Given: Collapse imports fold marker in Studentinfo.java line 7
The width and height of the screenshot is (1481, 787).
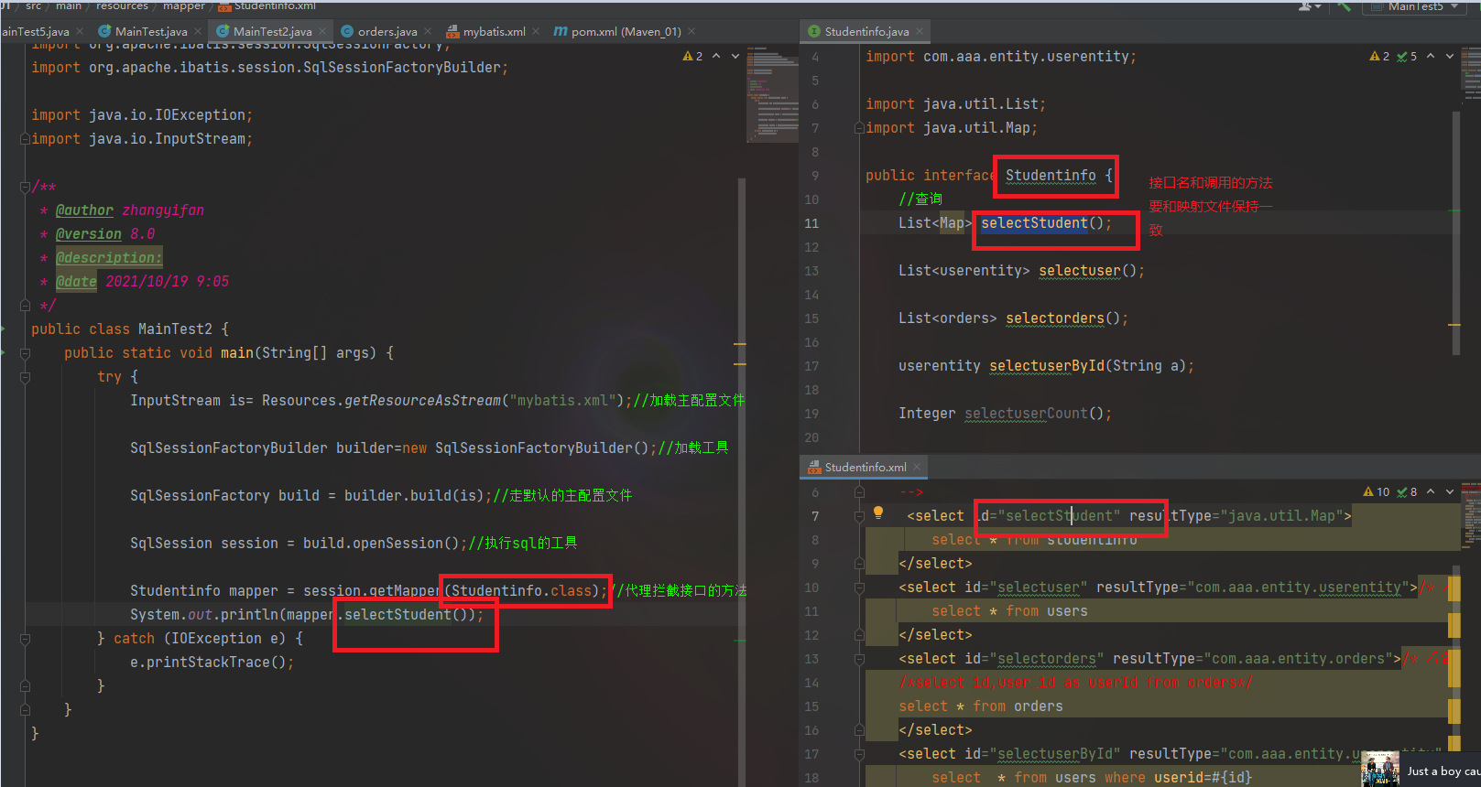Looking at the screenshot, I should [x=859, y=128].
